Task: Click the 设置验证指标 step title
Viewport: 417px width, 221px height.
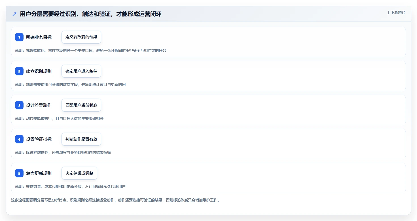Action: (x=39, y=139)
